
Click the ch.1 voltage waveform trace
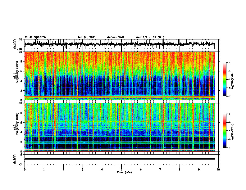120,44
